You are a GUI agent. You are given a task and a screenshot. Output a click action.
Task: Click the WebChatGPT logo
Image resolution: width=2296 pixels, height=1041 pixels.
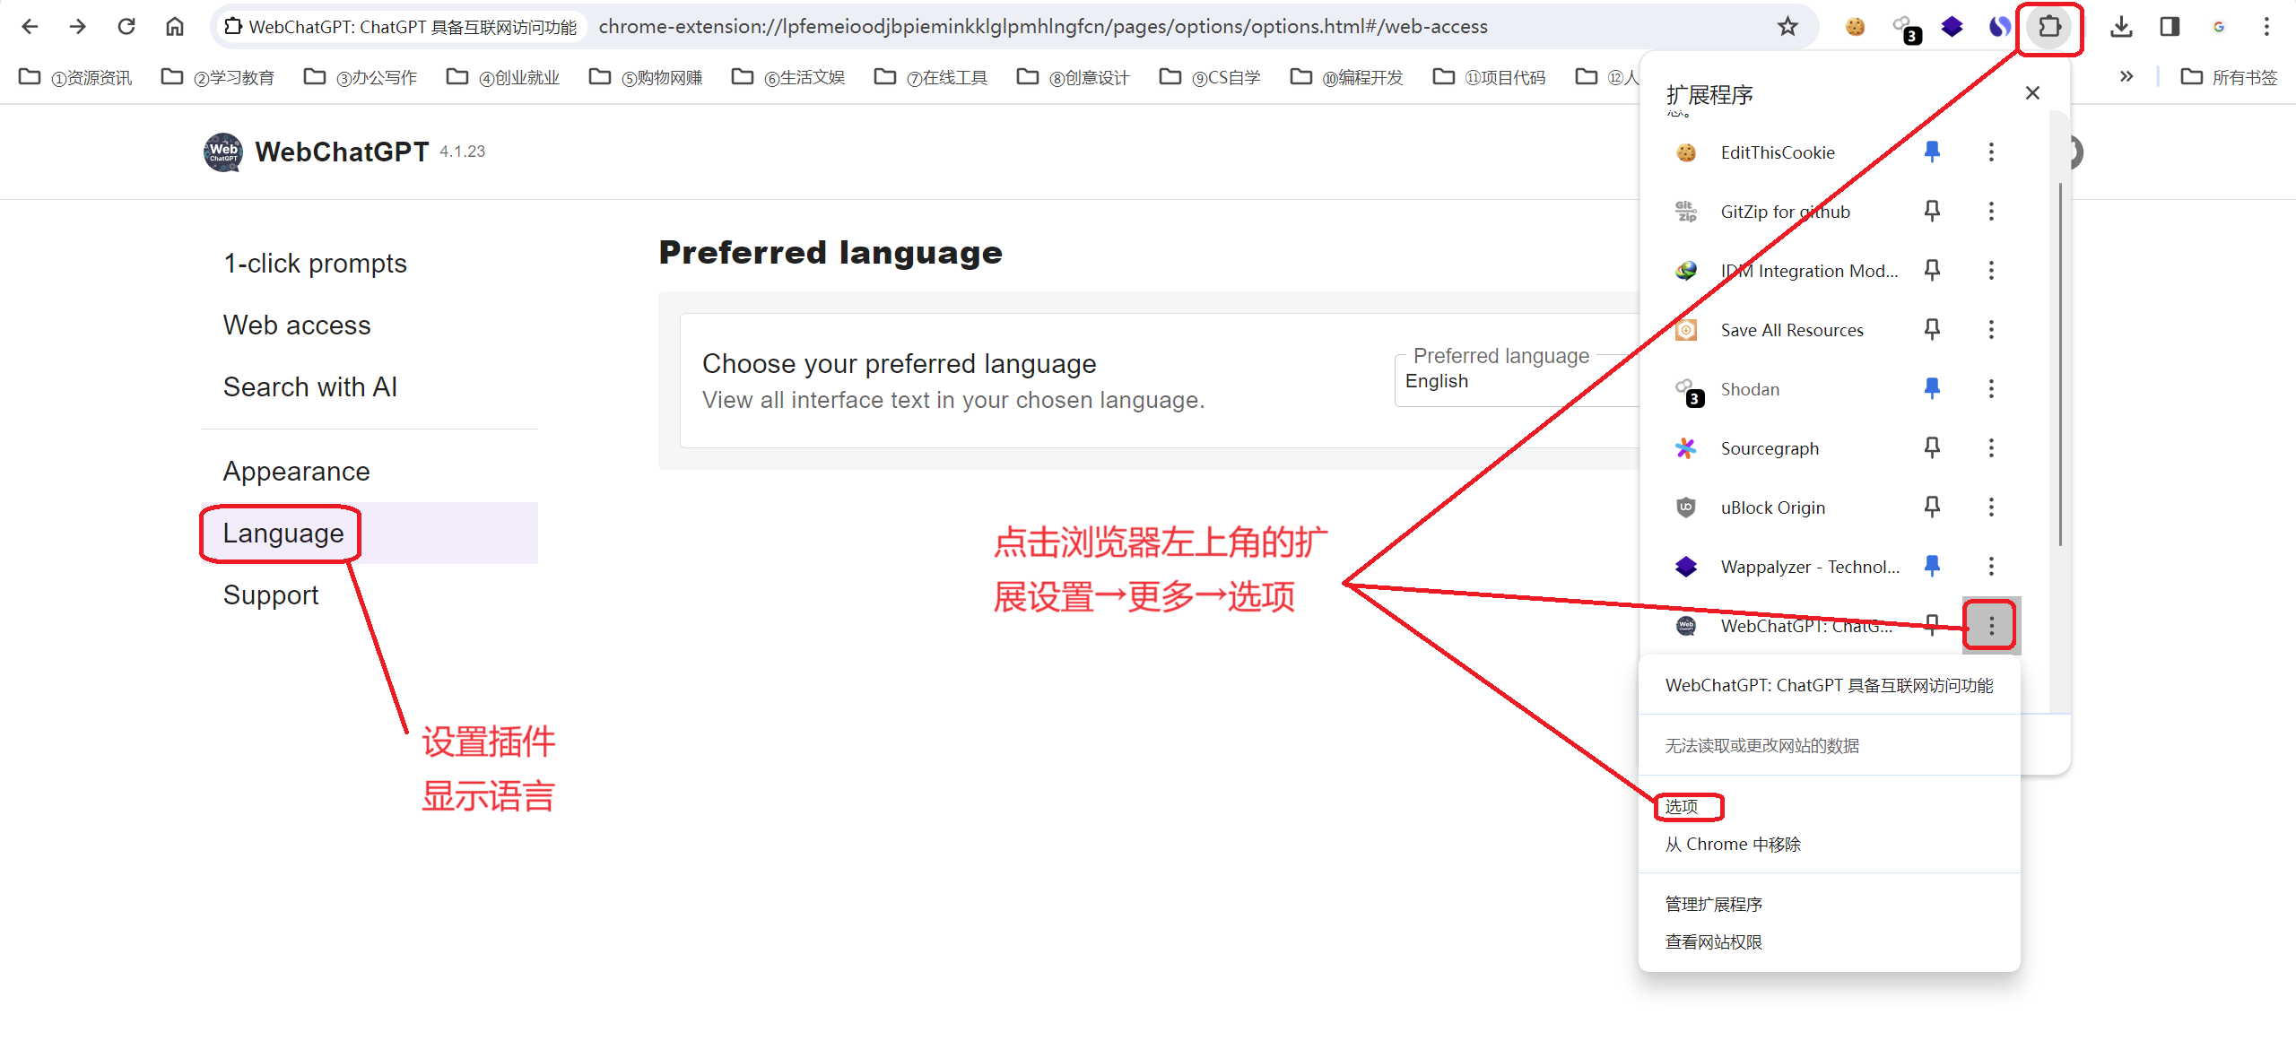coord(222,152)
